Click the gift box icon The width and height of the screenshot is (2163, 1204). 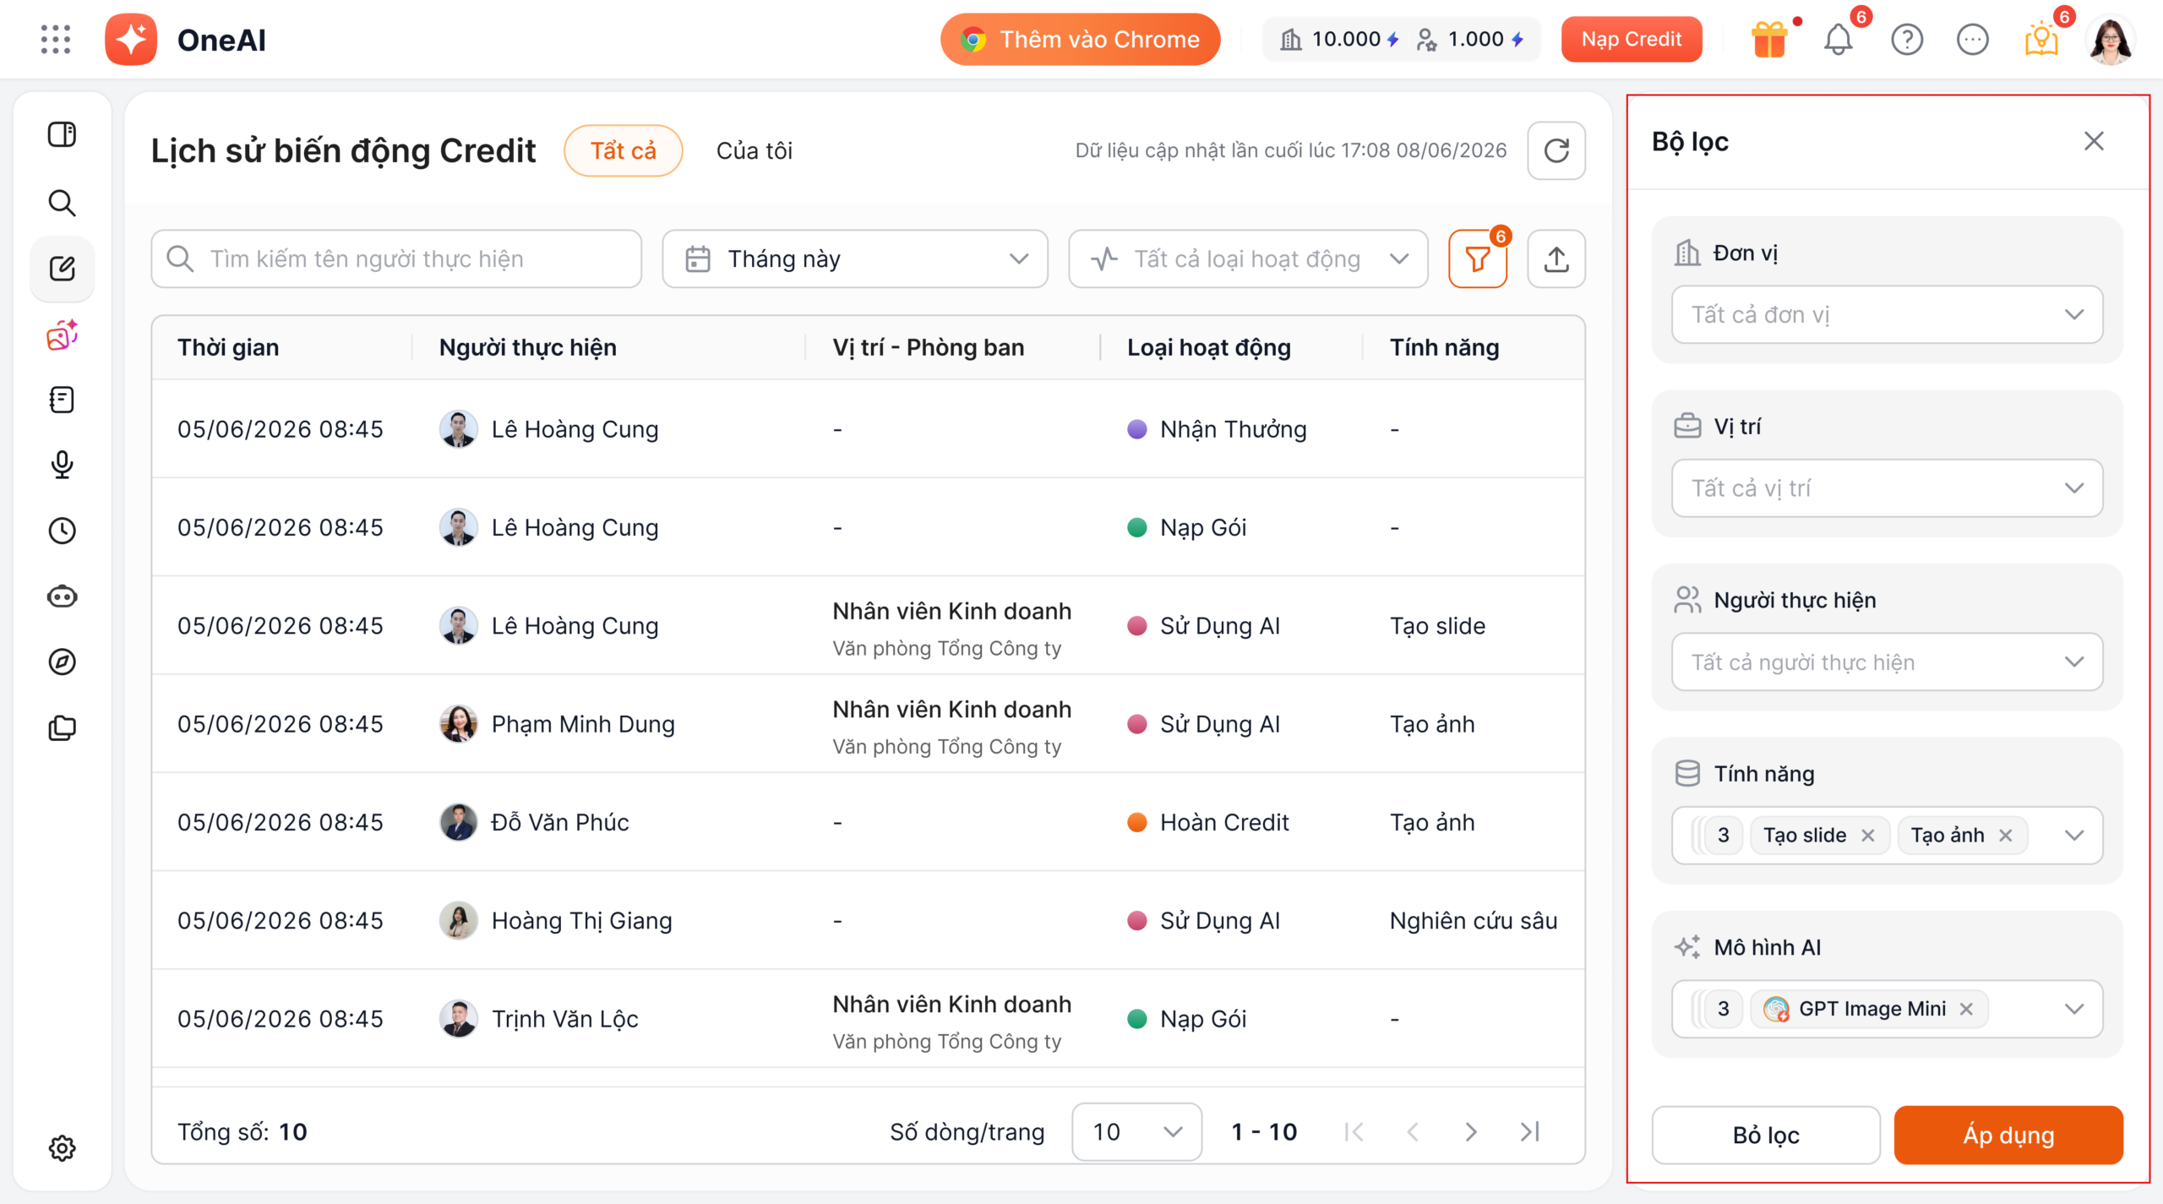coord(1769,40)
